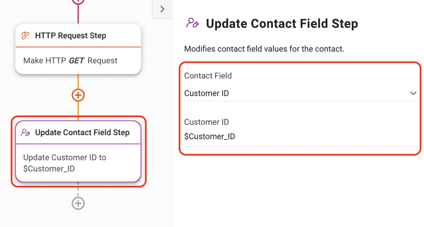424x227 pixels.
Task: Select the HTTP Request Step title
Action: pos(71,36)
